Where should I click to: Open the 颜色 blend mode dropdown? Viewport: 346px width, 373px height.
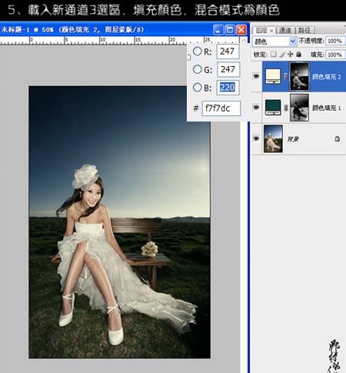pyautogui.click(x=274, y=42)
